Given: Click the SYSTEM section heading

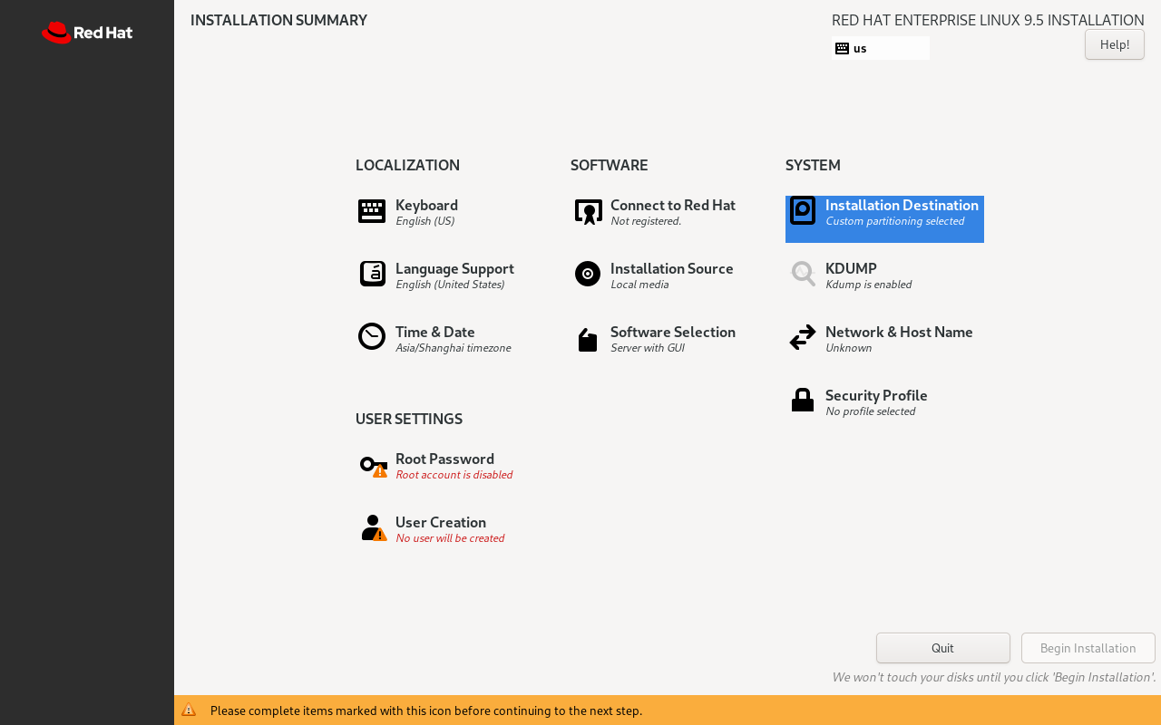Looking at the screenshot, I should click(x=813, y=165).
